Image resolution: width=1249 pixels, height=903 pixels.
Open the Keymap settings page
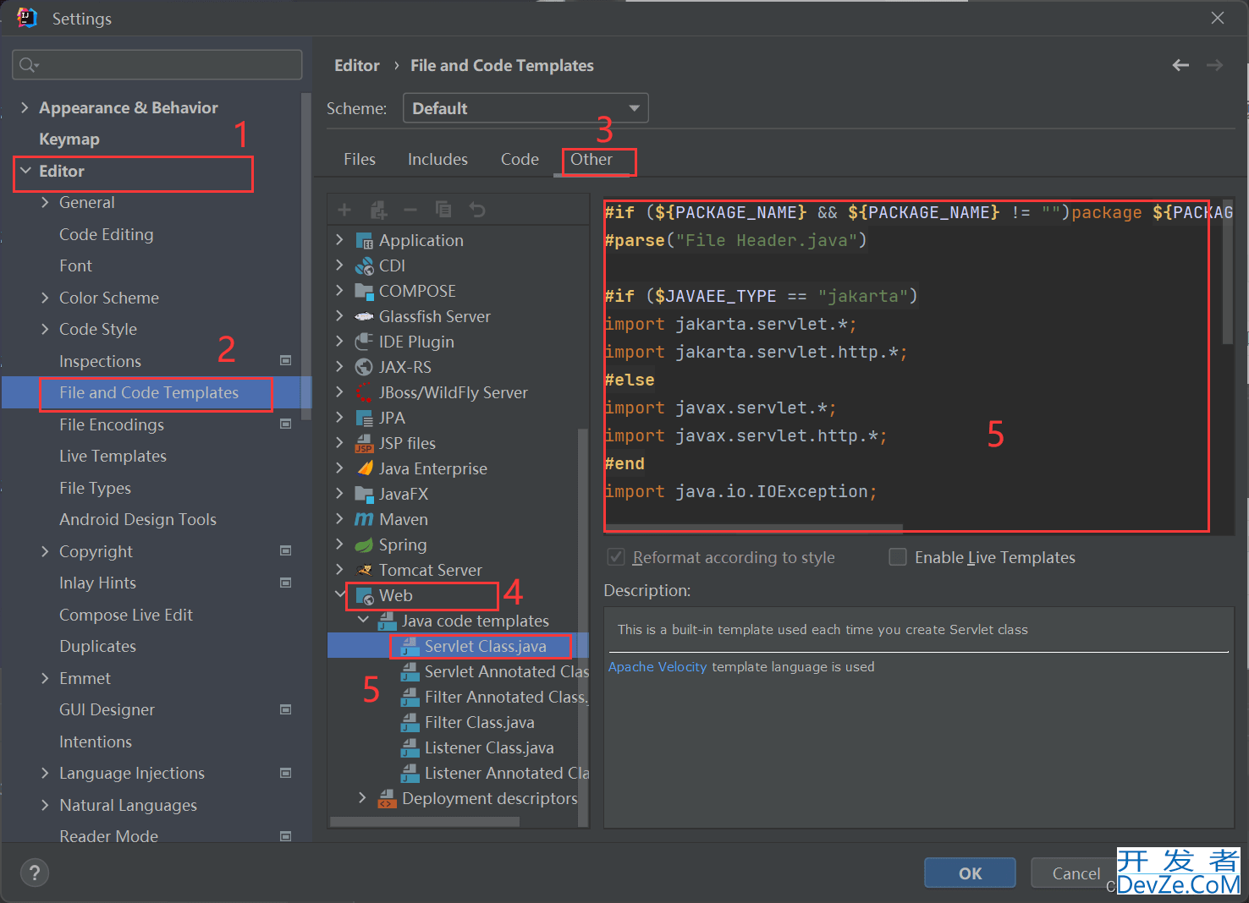point(69,140)
